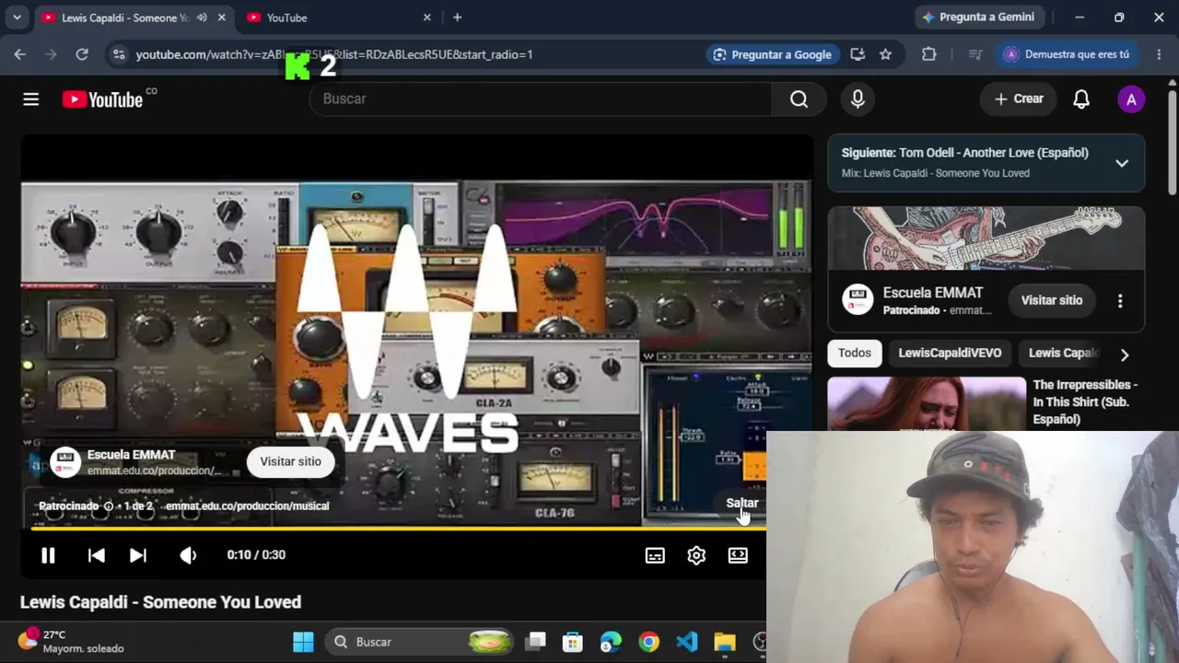1179x663 pixels.
Task: Start voice search with the microphone
Action: pyautogui.click(x=858, y=99)
